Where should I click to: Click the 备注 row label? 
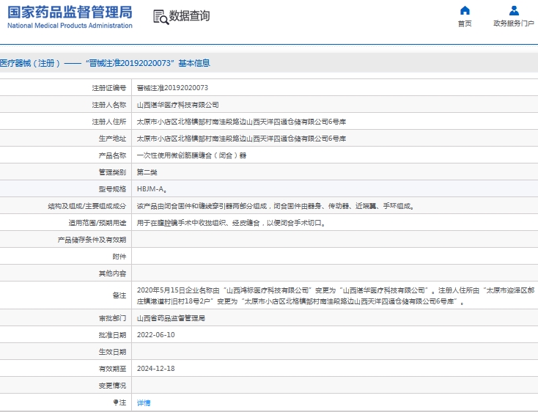[119, 295]
